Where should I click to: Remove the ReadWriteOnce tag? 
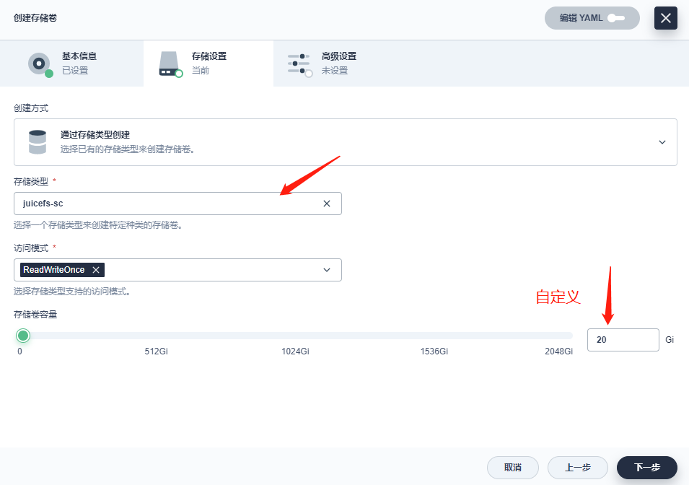[x=96, y=270]
